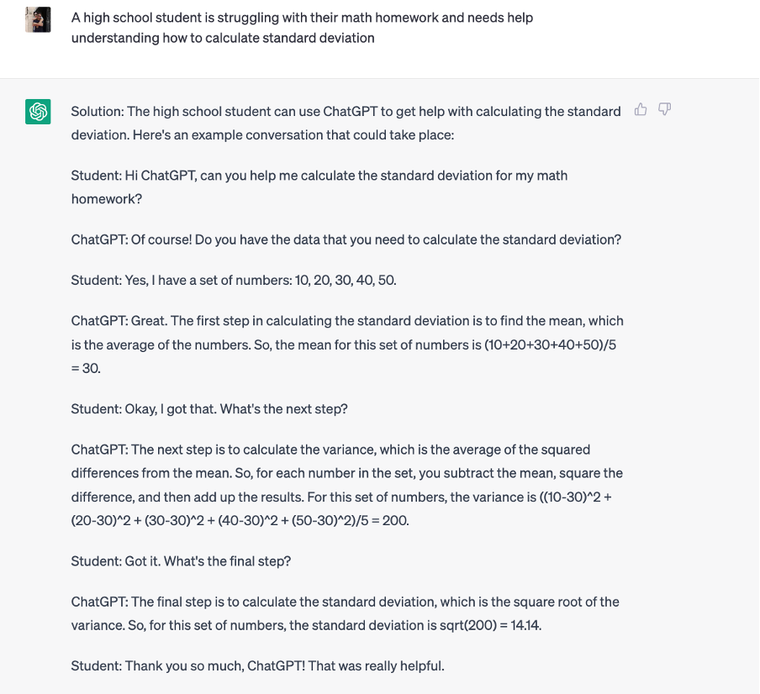The height and width of the screenshot is (694, 760).
Task: Click "Got it. What's the final step?" line
Action: point(181,560)
